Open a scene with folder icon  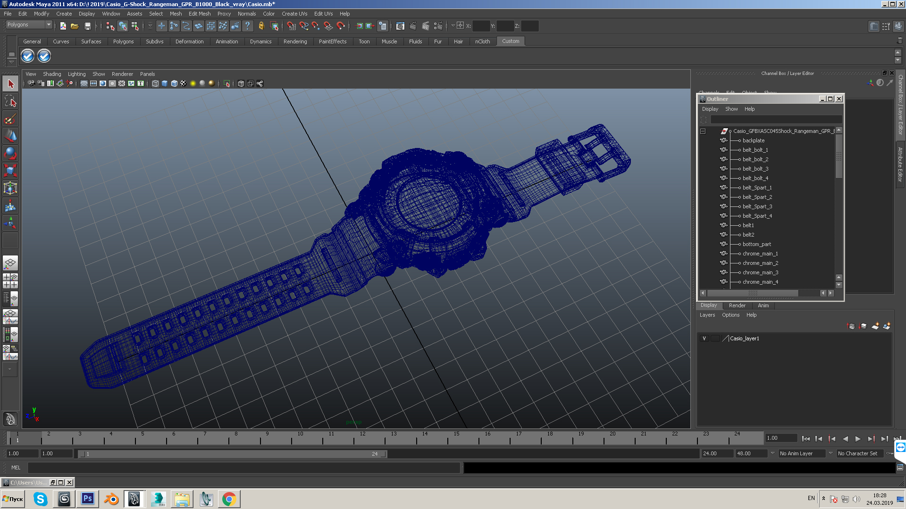click(x=75, y=26)
